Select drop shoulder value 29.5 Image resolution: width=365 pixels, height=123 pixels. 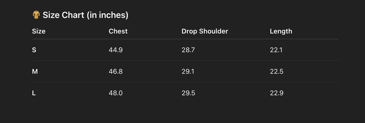click(188, 93)
